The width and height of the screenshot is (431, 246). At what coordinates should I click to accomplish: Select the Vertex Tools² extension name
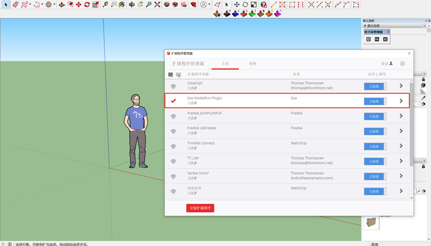[x=198, y=173]
